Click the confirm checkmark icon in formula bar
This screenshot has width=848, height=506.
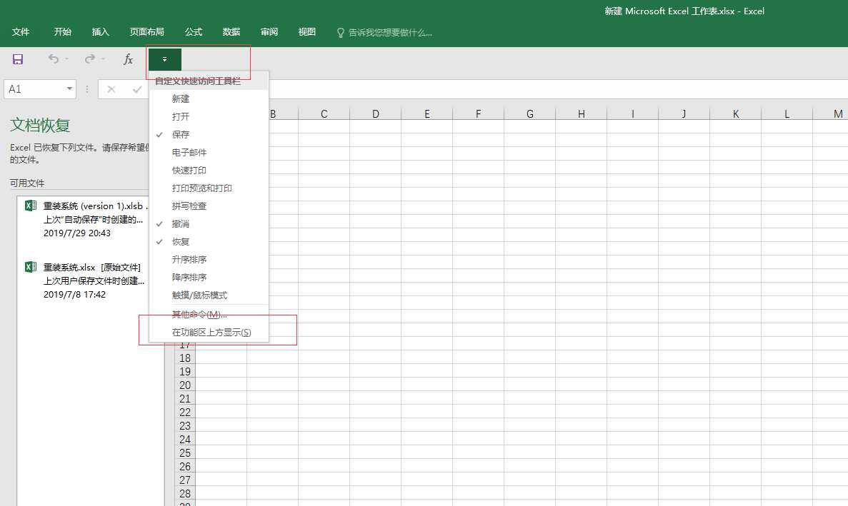(x=137, y=89)
